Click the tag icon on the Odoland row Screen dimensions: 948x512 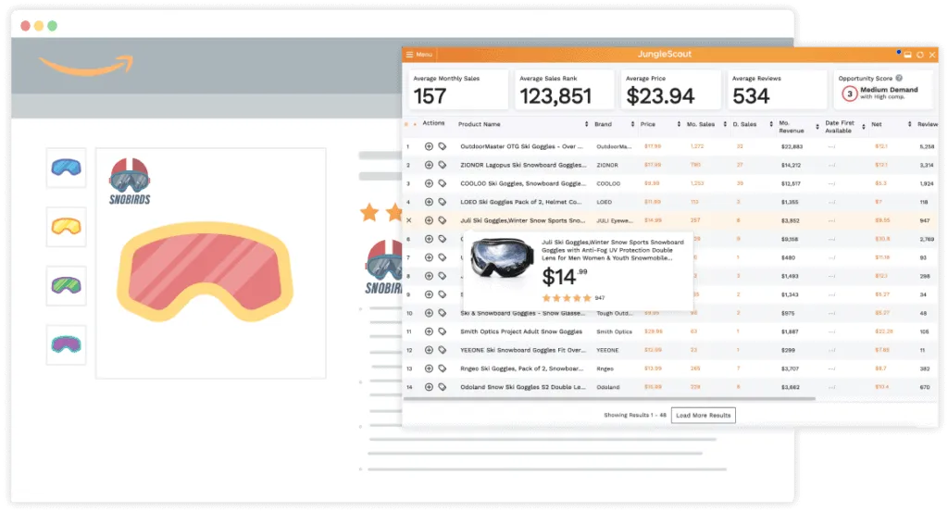click(443, 387)
